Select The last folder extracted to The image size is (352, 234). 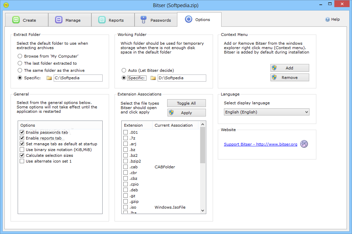coord(20,63)
